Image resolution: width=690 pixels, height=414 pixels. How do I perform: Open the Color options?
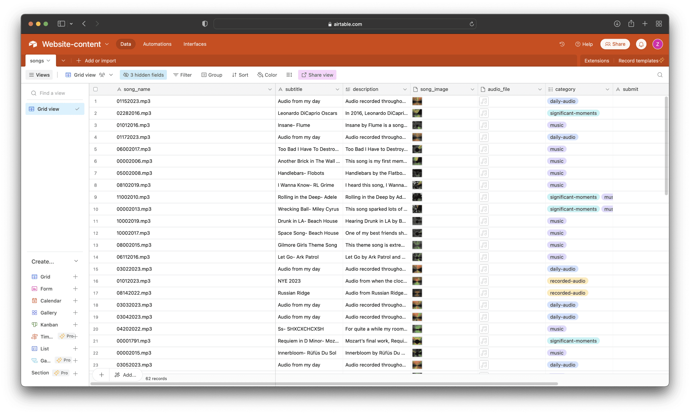pos(267,75)
